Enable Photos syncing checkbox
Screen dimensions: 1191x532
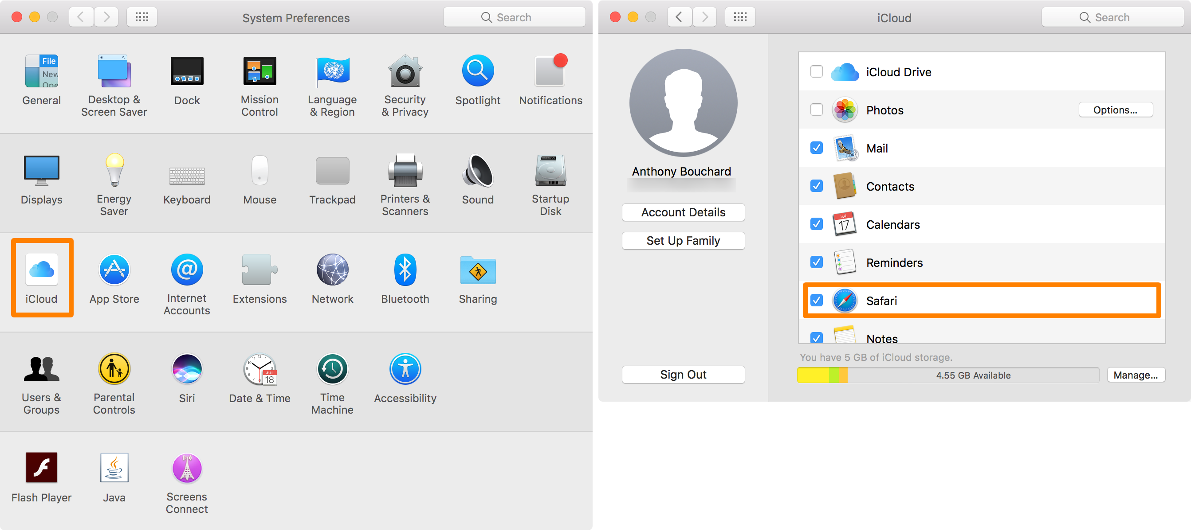click(x=817, y=110)
